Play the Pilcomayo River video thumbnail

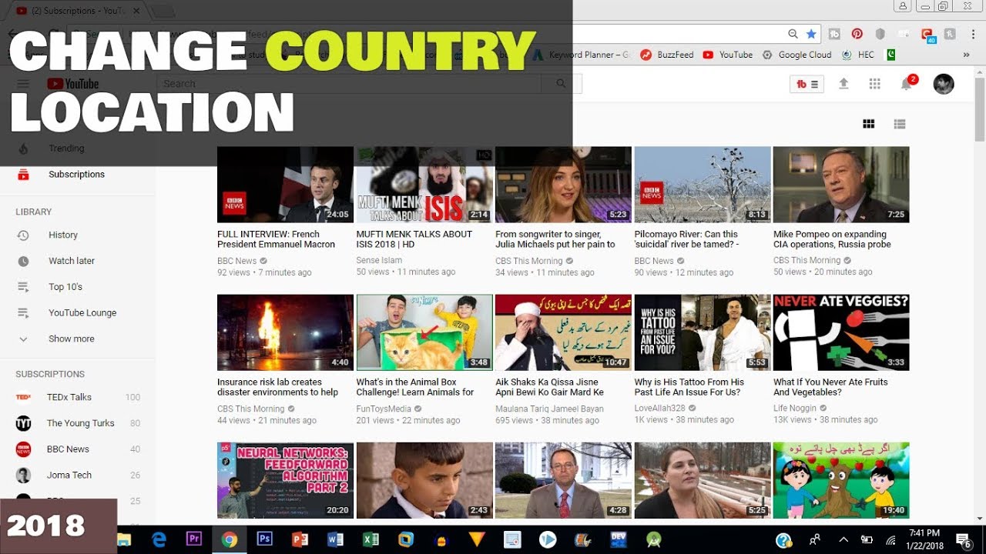[703, 185]
